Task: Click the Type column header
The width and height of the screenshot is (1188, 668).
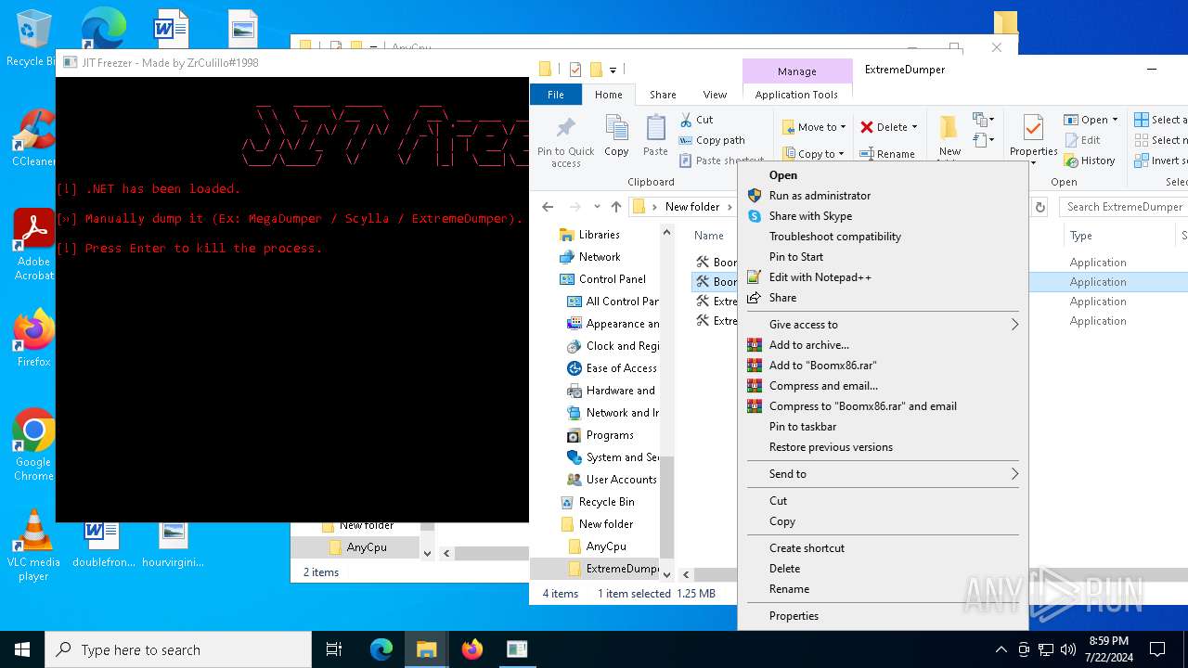Action: point(1080,236)
